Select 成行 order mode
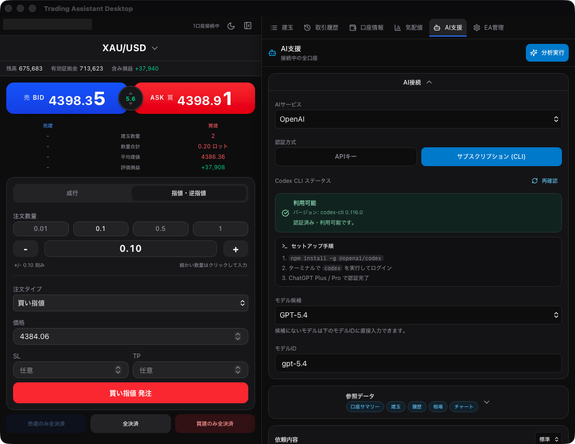This screenshot has height=444, width=575. [72, 193]
